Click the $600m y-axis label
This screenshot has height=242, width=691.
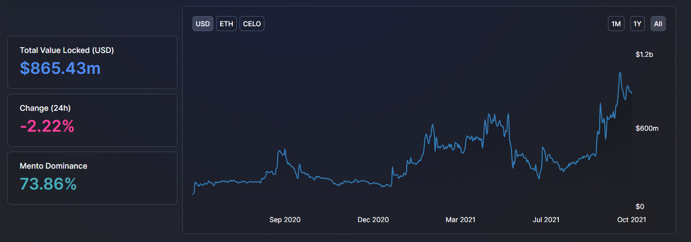(x=647, y=128)
